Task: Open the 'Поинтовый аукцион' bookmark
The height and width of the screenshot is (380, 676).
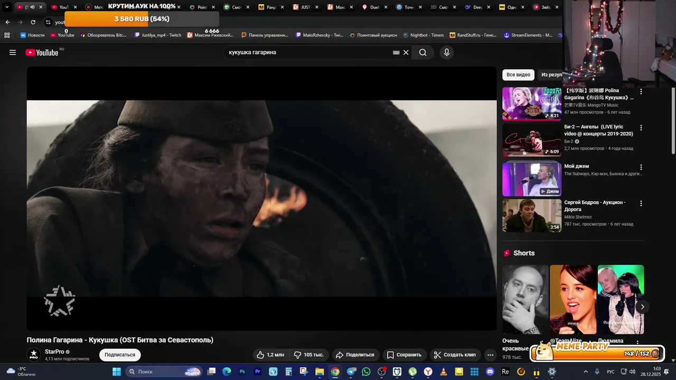Action: tap(373, 35)
